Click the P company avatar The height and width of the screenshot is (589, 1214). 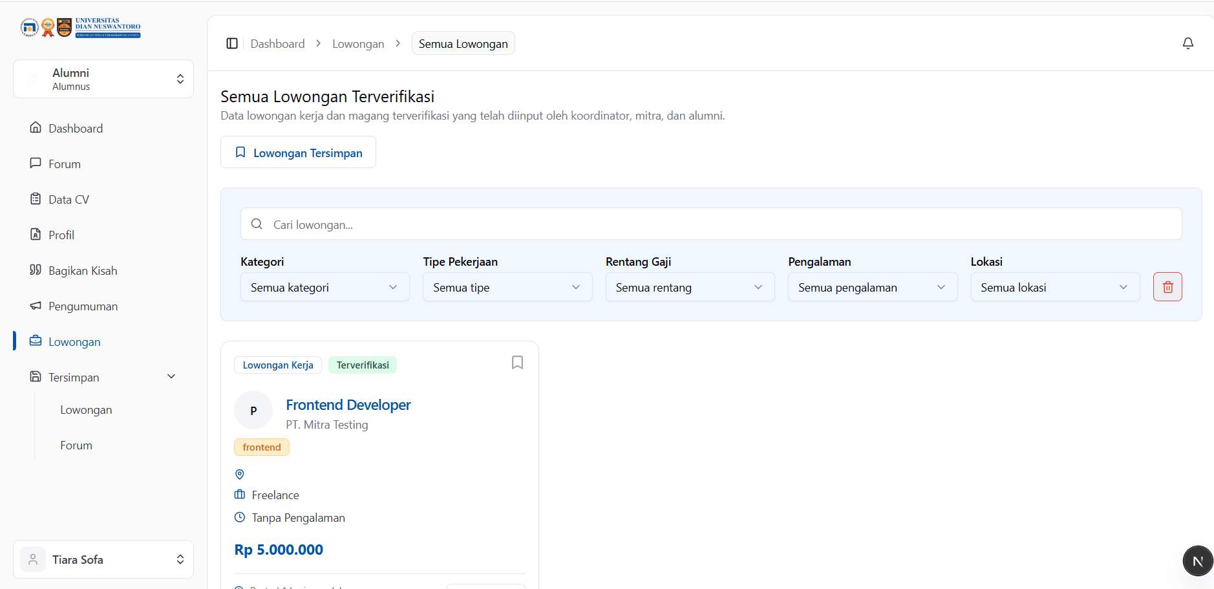(x=253, y=410)
